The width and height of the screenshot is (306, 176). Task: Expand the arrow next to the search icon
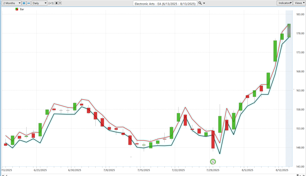204,3
